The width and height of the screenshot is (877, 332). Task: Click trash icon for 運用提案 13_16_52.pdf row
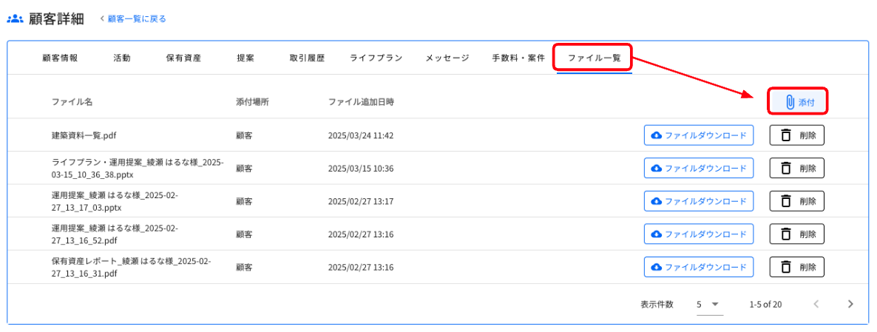(786, 234)
